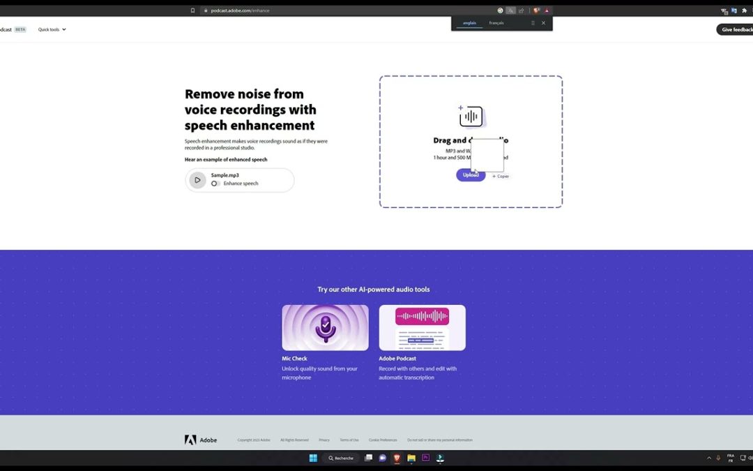Open the Terms of Use link
The height and width of the screenshot is (471, 753).
(349, 440)
